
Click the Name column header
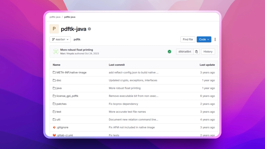56,65
